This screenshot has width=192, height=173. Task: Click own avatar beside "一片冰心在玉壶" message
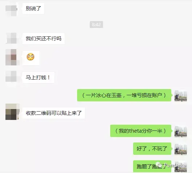click(181, 96)
